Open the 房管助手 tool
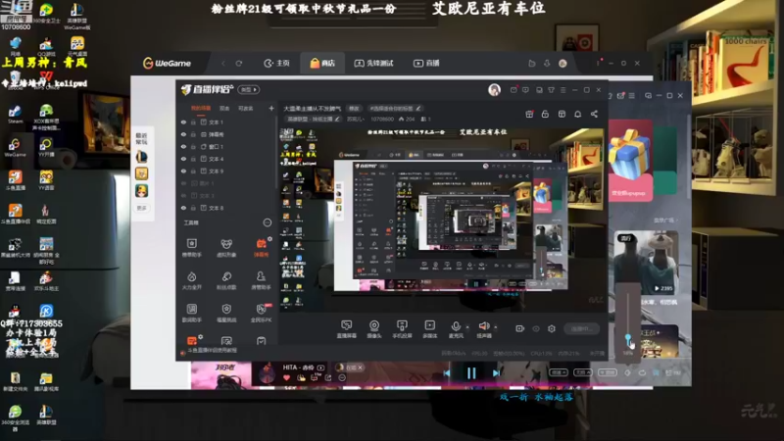This screenshot has height=441, width=784. [261, 280]
